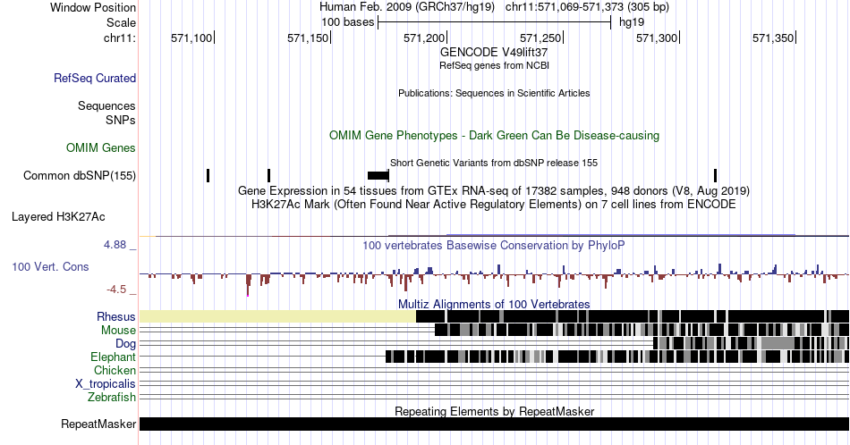Open the RefSeq Curated track label

(95, 78)
